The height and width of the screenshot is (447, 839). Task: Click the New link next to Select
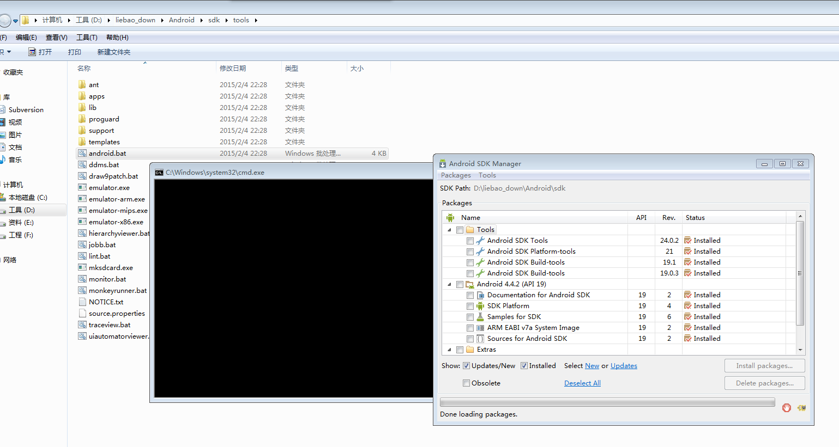[592, 366]
